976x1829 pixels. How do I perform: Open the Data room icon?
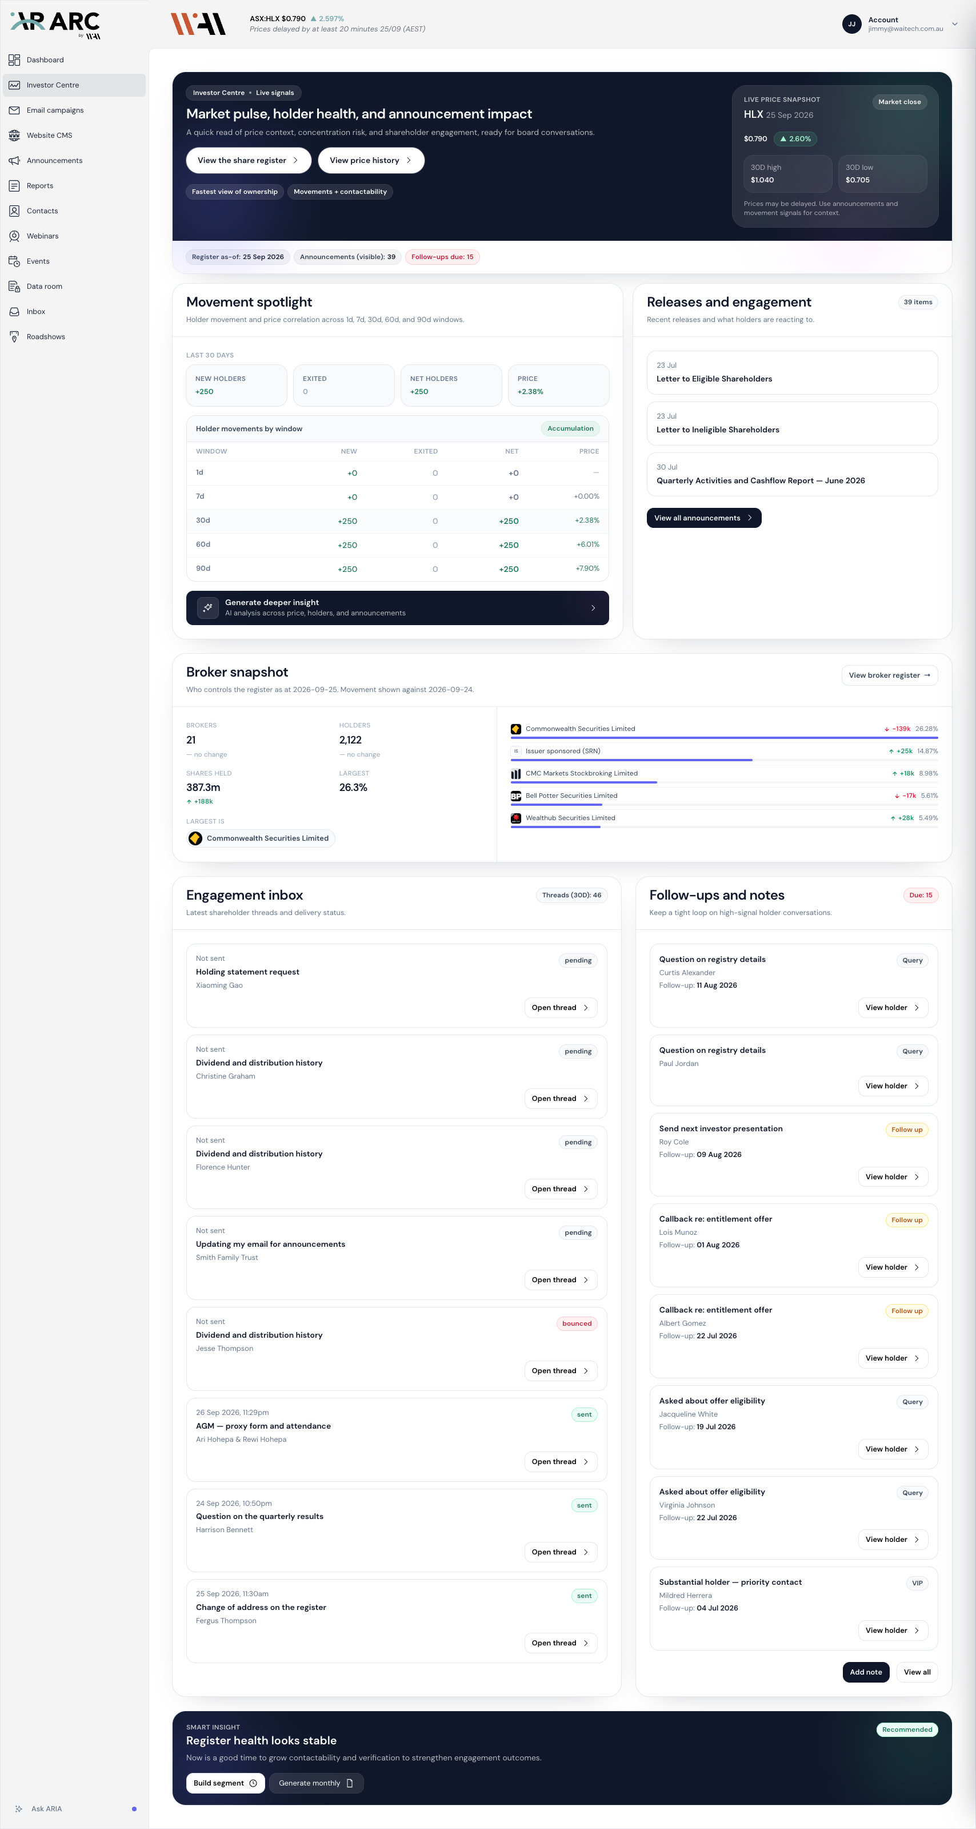(14, 286)
